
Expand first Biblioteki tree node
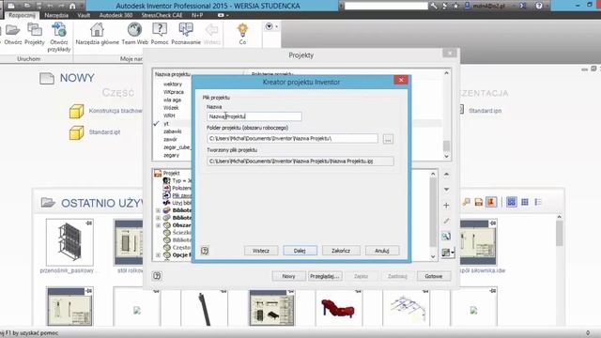coord(158,210)
